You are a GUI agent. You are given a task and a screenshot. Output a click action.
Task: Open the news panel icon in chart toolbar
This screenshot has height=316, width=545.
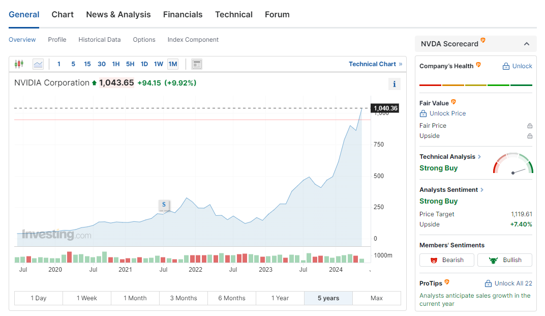[x=197, y=64]
